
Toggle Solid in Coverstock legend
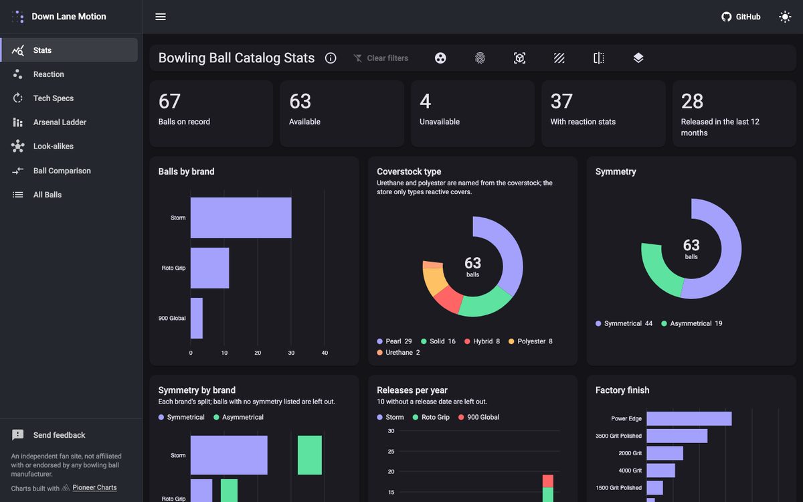click(x=438, y=341)
